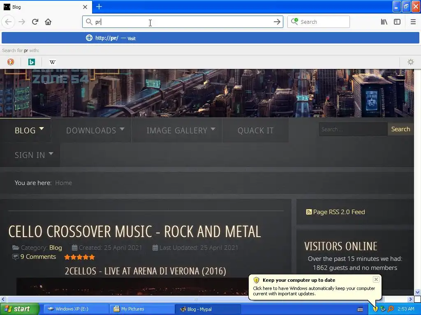
Task: Click the vertical scrollbar down arrow
Action: coord(417,292)
